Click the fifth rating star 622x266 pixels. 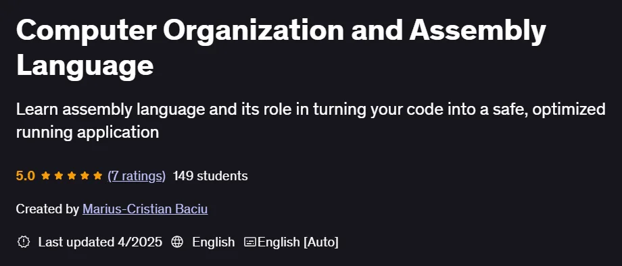(x=98, y=176)
